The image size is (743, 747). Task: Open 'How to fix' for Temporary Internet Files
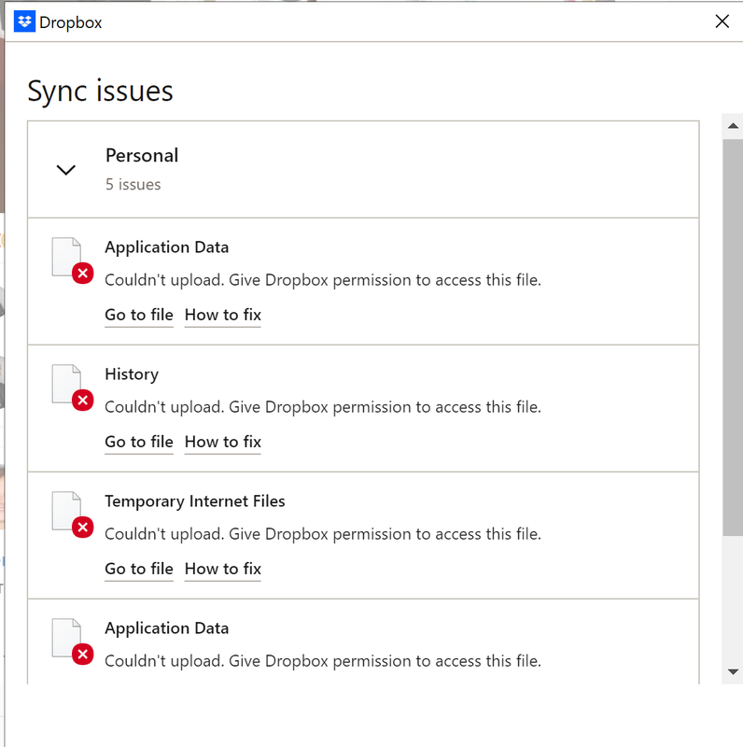point(223,569)
